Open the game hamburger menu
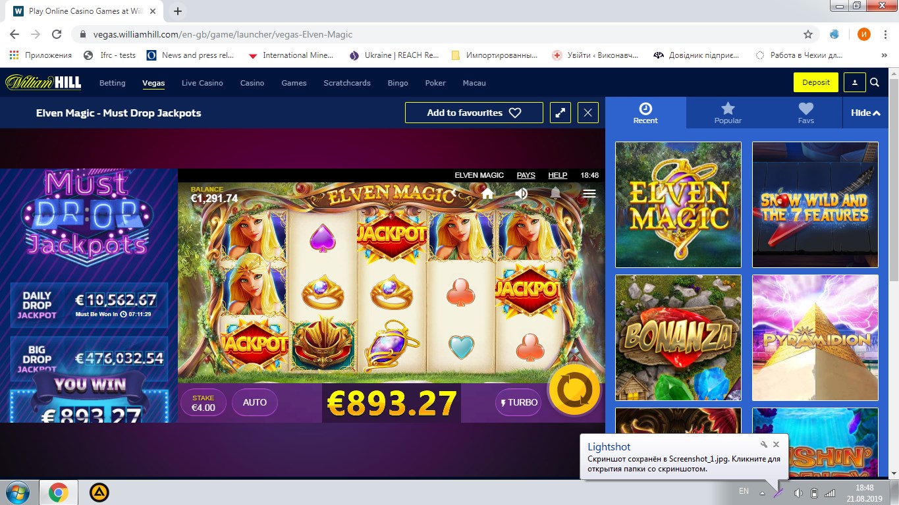The width and height of the screenshot is (899, 505). coord(589,194)
